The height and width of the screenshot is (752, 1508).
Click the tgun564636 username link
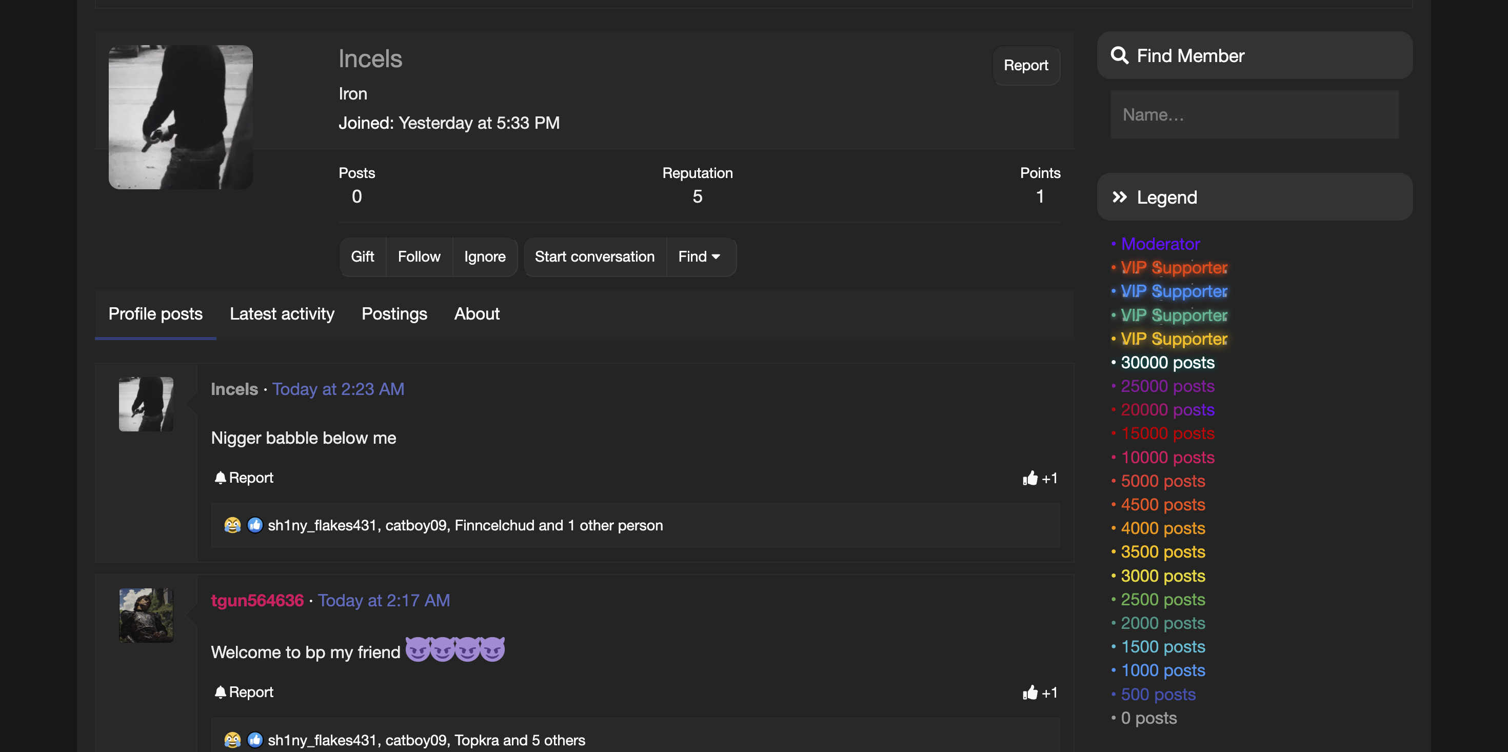(257, 600)
